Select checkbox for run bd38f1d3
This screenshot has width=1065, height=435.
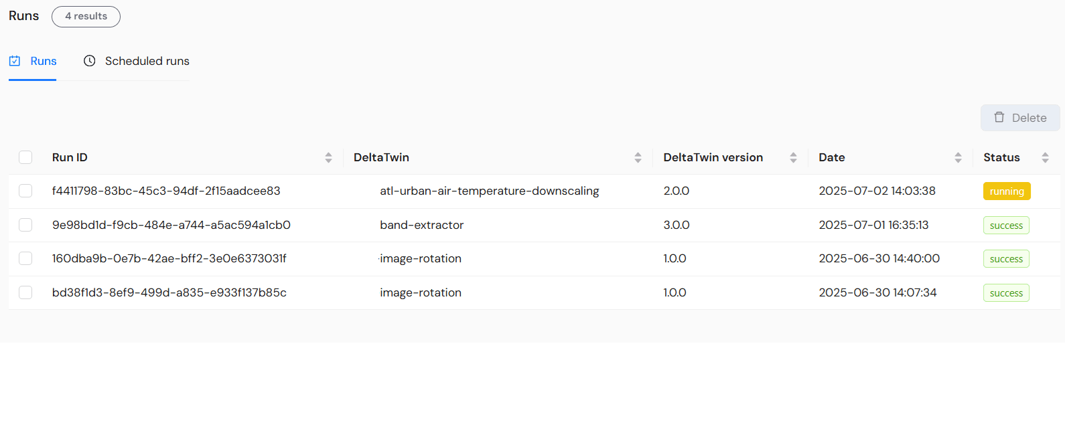25,292
